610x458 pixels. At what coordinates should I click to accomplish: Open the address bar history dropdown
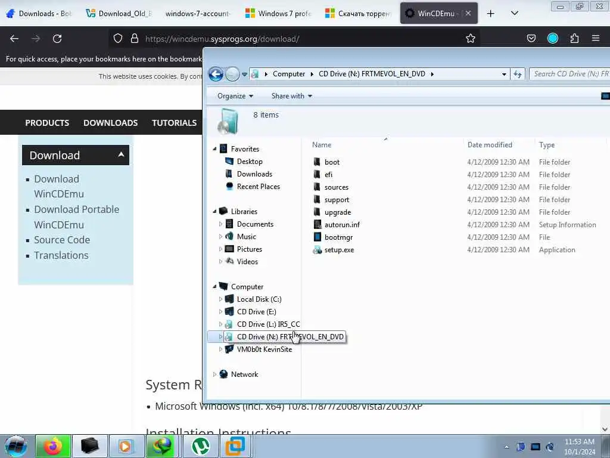(x=504, y=74)
